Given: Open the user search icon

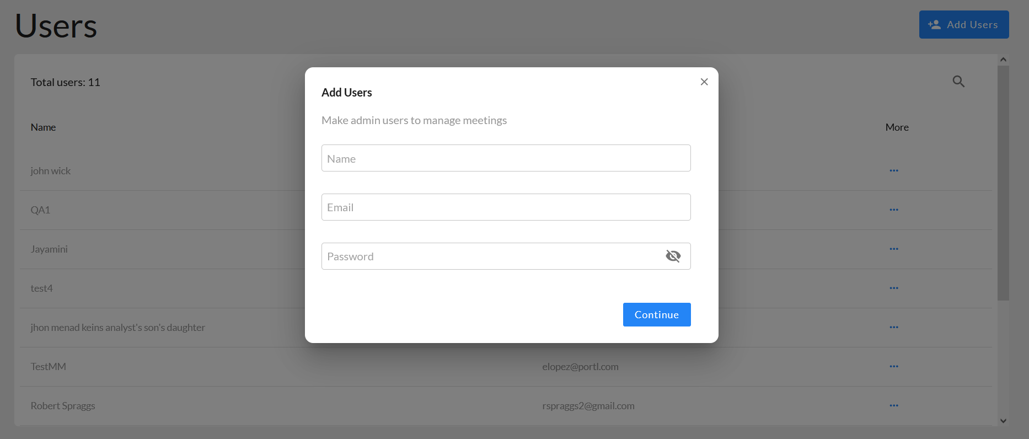Looking at the screenshot, I should tap(958, 82).
